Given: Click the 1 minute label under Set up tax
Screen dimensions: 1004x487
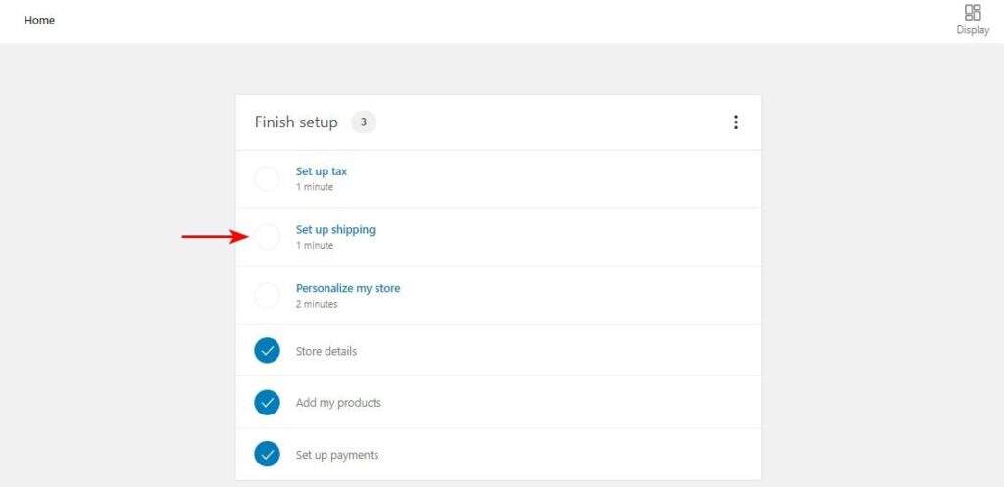Looking at the screenshot, I should pyautogui.click(x=315, y=187).
